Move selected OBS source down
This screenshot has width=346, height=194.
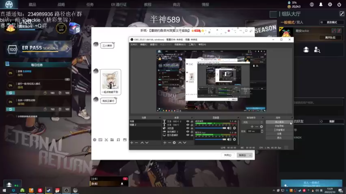pos(185,143)
